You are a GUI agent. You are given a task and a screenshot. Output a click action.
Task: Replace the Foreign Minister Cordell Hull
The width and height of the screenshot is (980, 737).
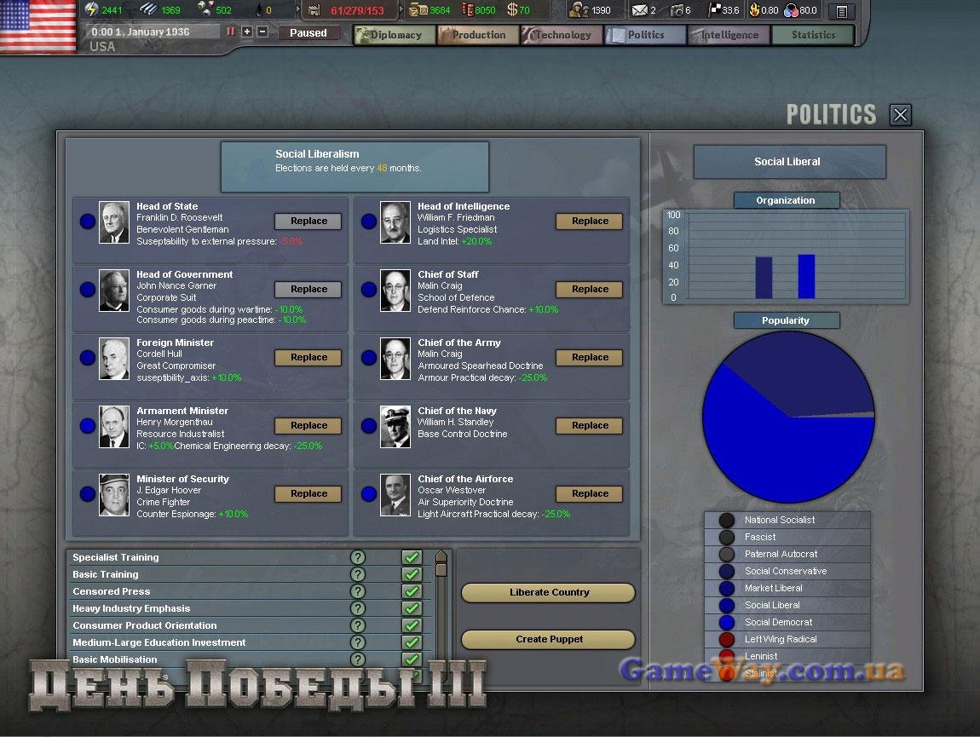point(308,357)
